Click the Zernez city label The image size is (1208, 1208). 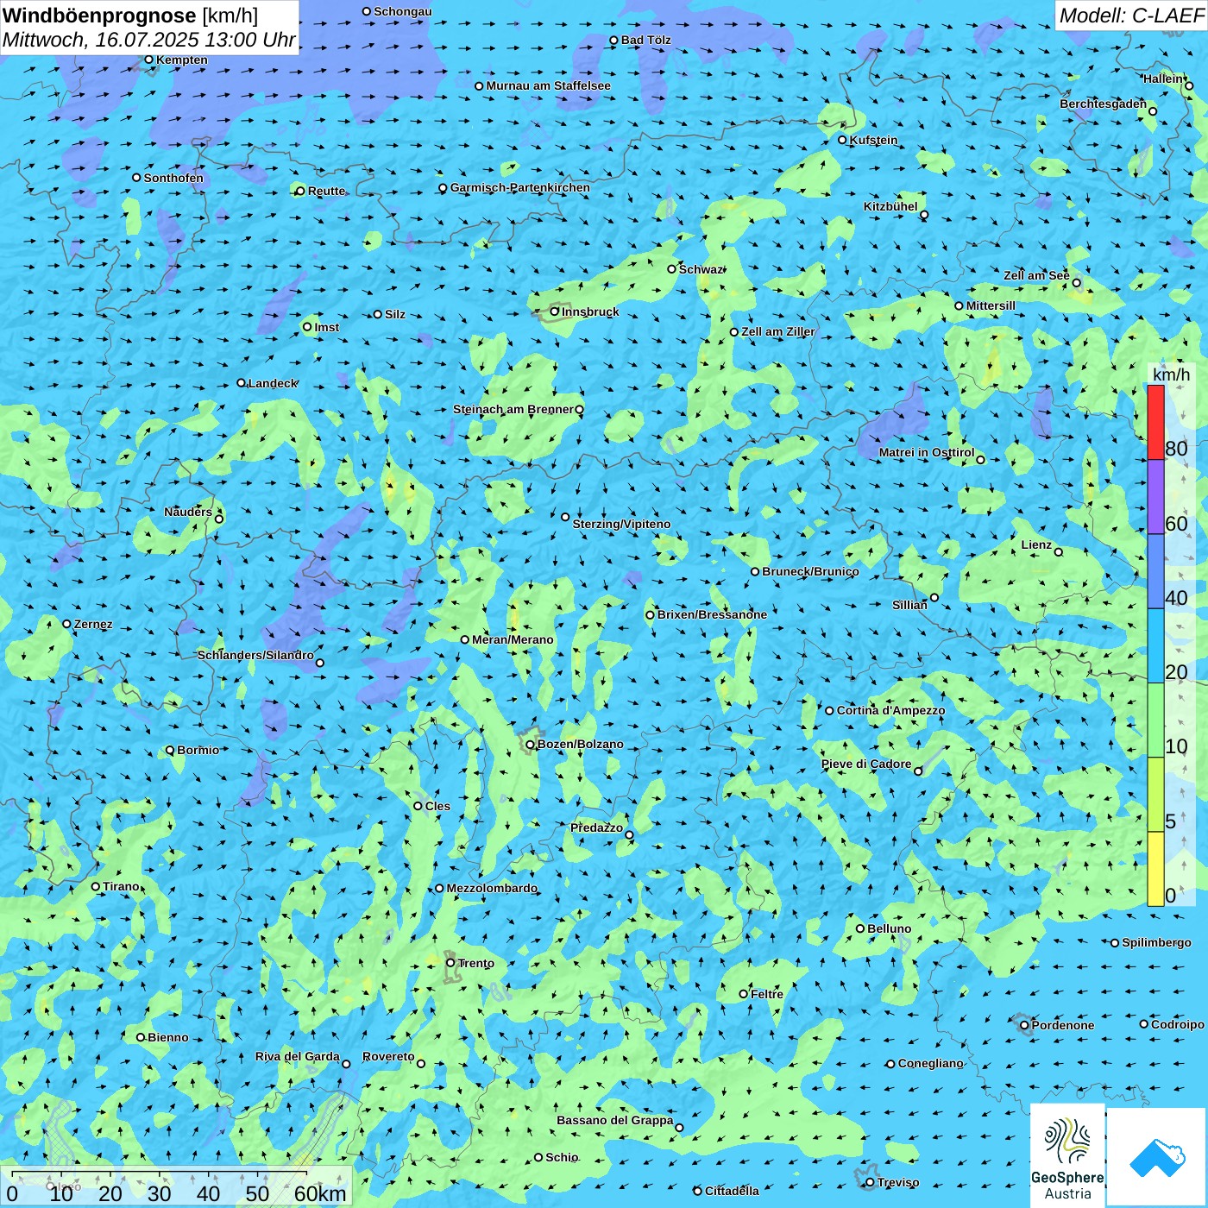pyautogui.click(x=93, y=624)
